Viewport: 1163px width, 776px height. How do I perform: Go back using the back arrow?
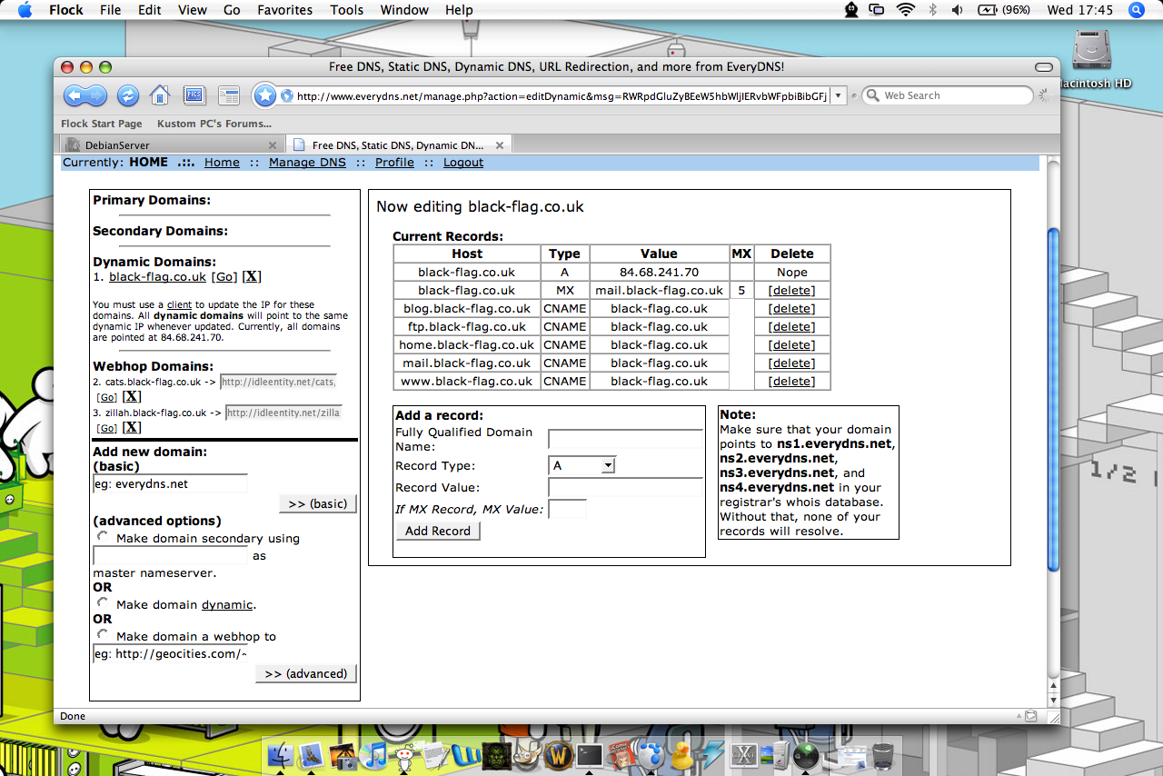point(75,95)
